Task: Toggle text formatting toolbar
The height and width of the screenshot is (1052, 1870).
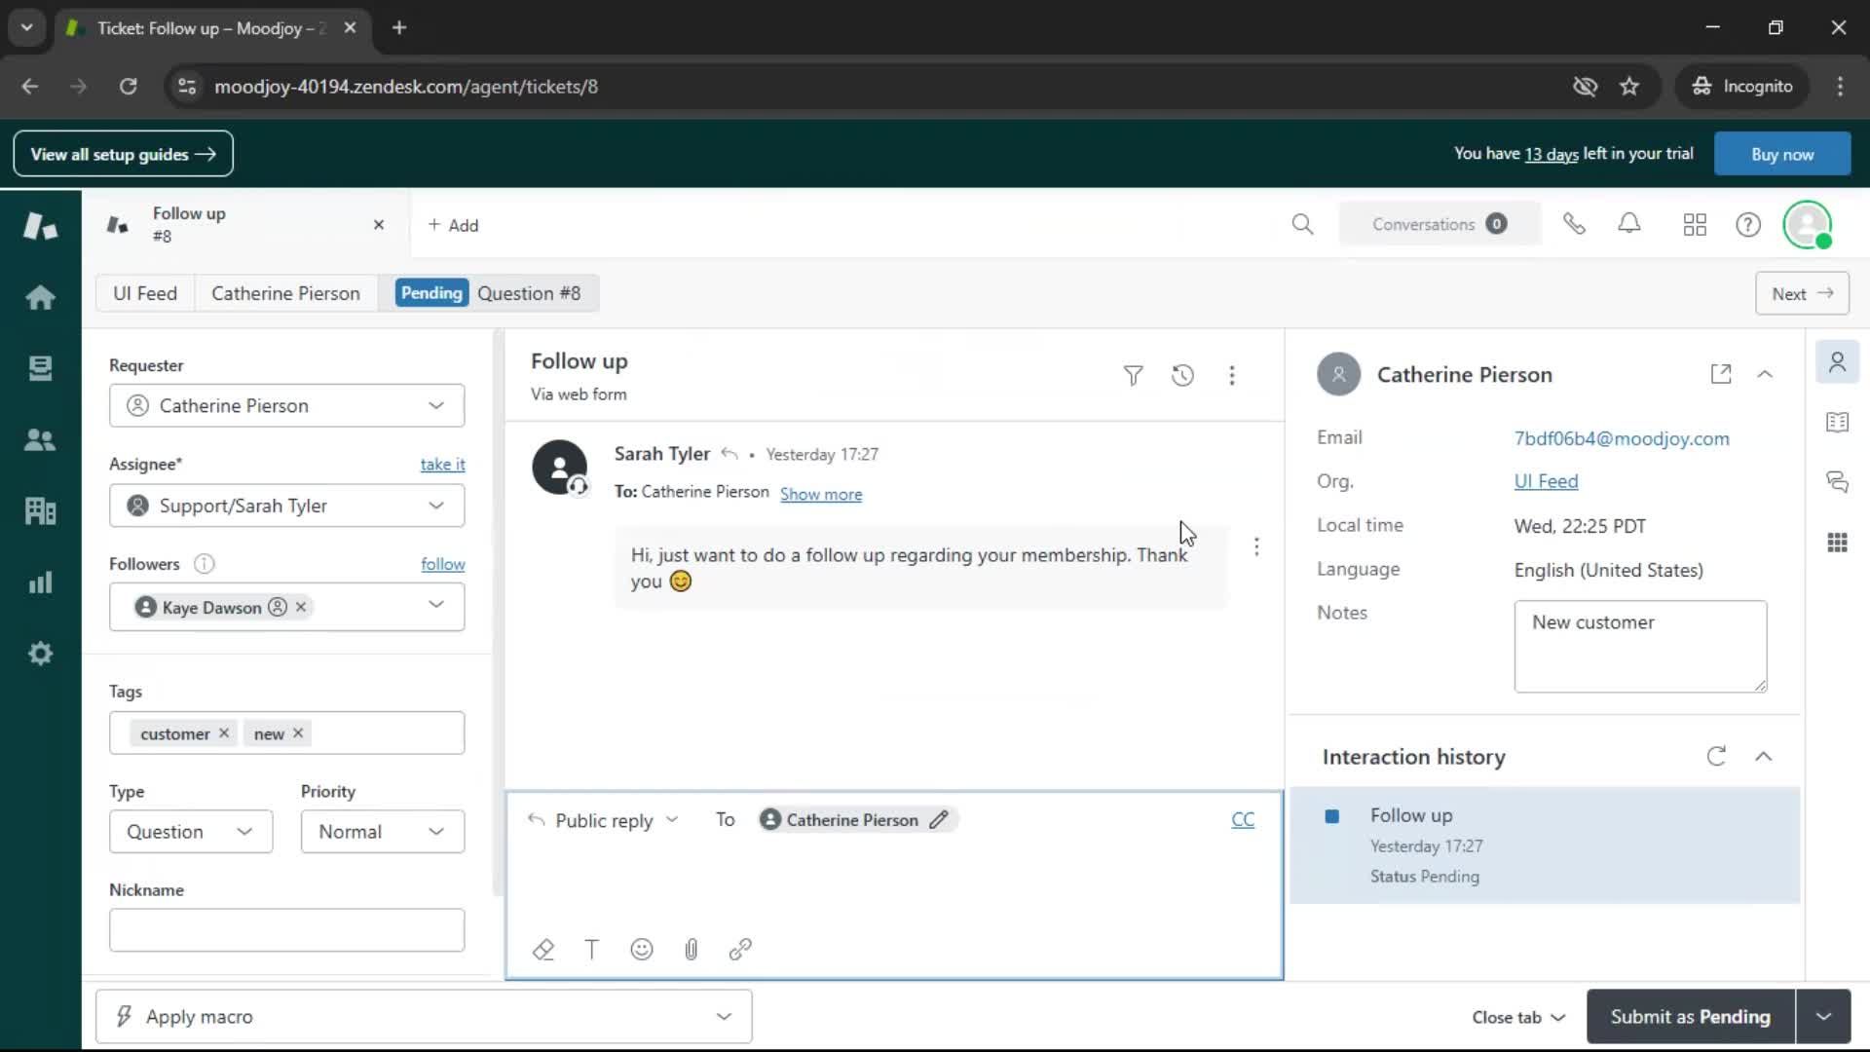Action: pyautogui.click(x=591, y=949)
